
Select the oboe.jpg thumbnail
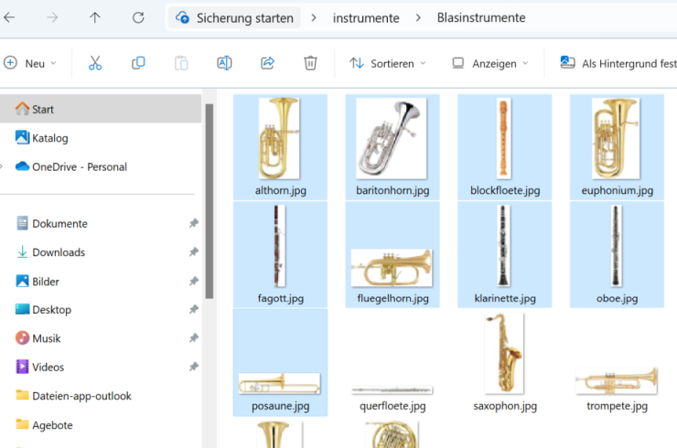pyautogui.click(x=616, y=246)
